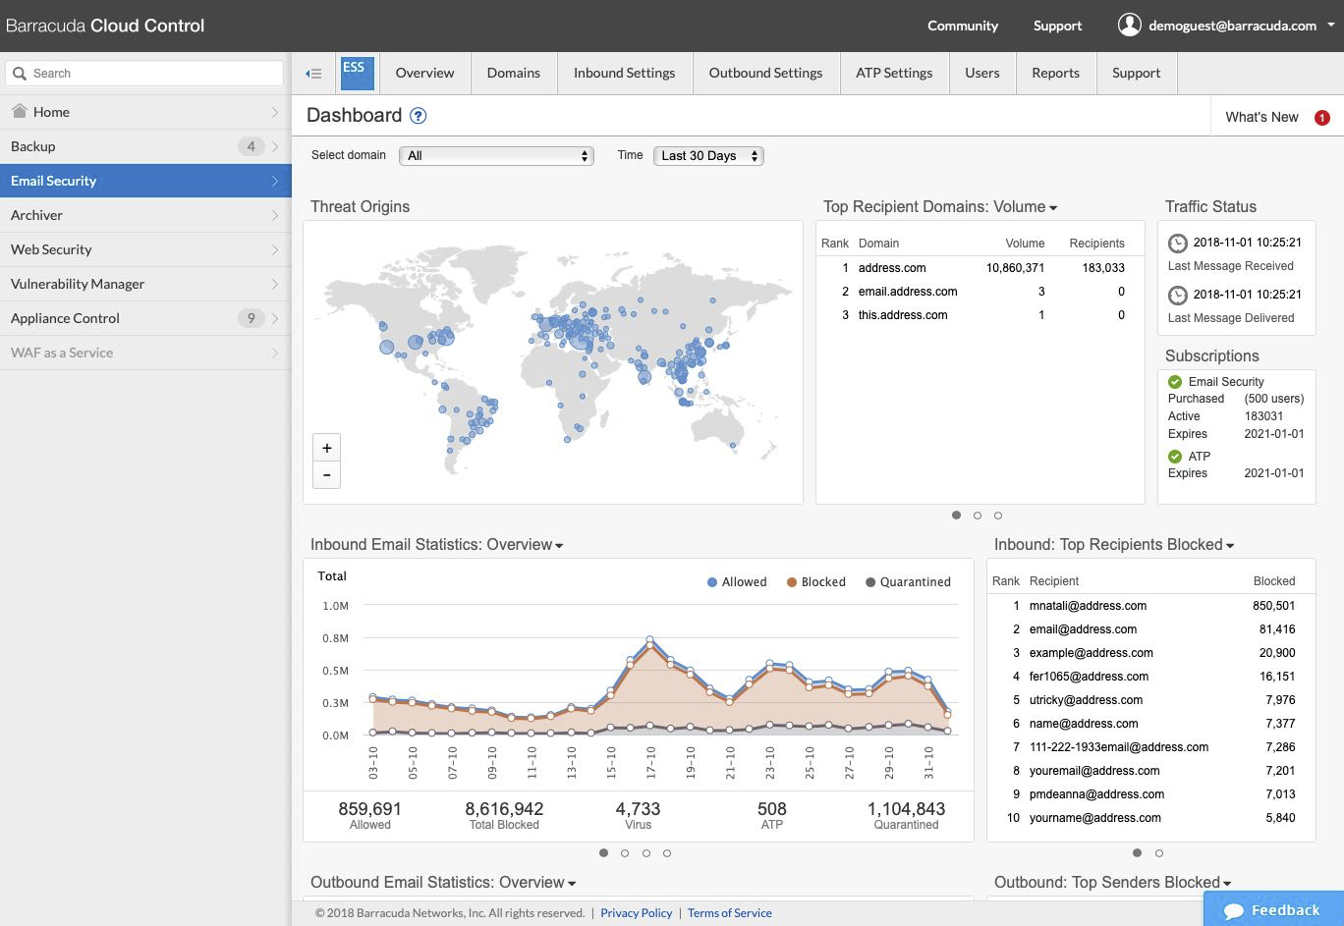The height and width of the screenshot is (926, 1344).
Task: Select Email Security in the sidebar
Action: click(x=145, y=181)
